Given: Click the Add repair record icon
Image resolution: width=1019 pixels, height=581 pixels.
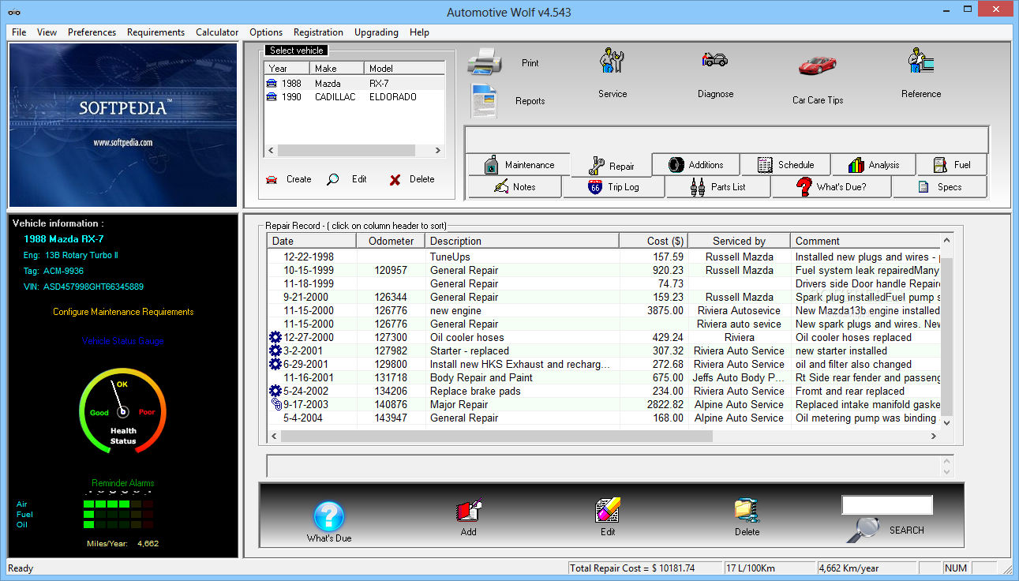Looking at the screenshot, I should coord(469,510).
